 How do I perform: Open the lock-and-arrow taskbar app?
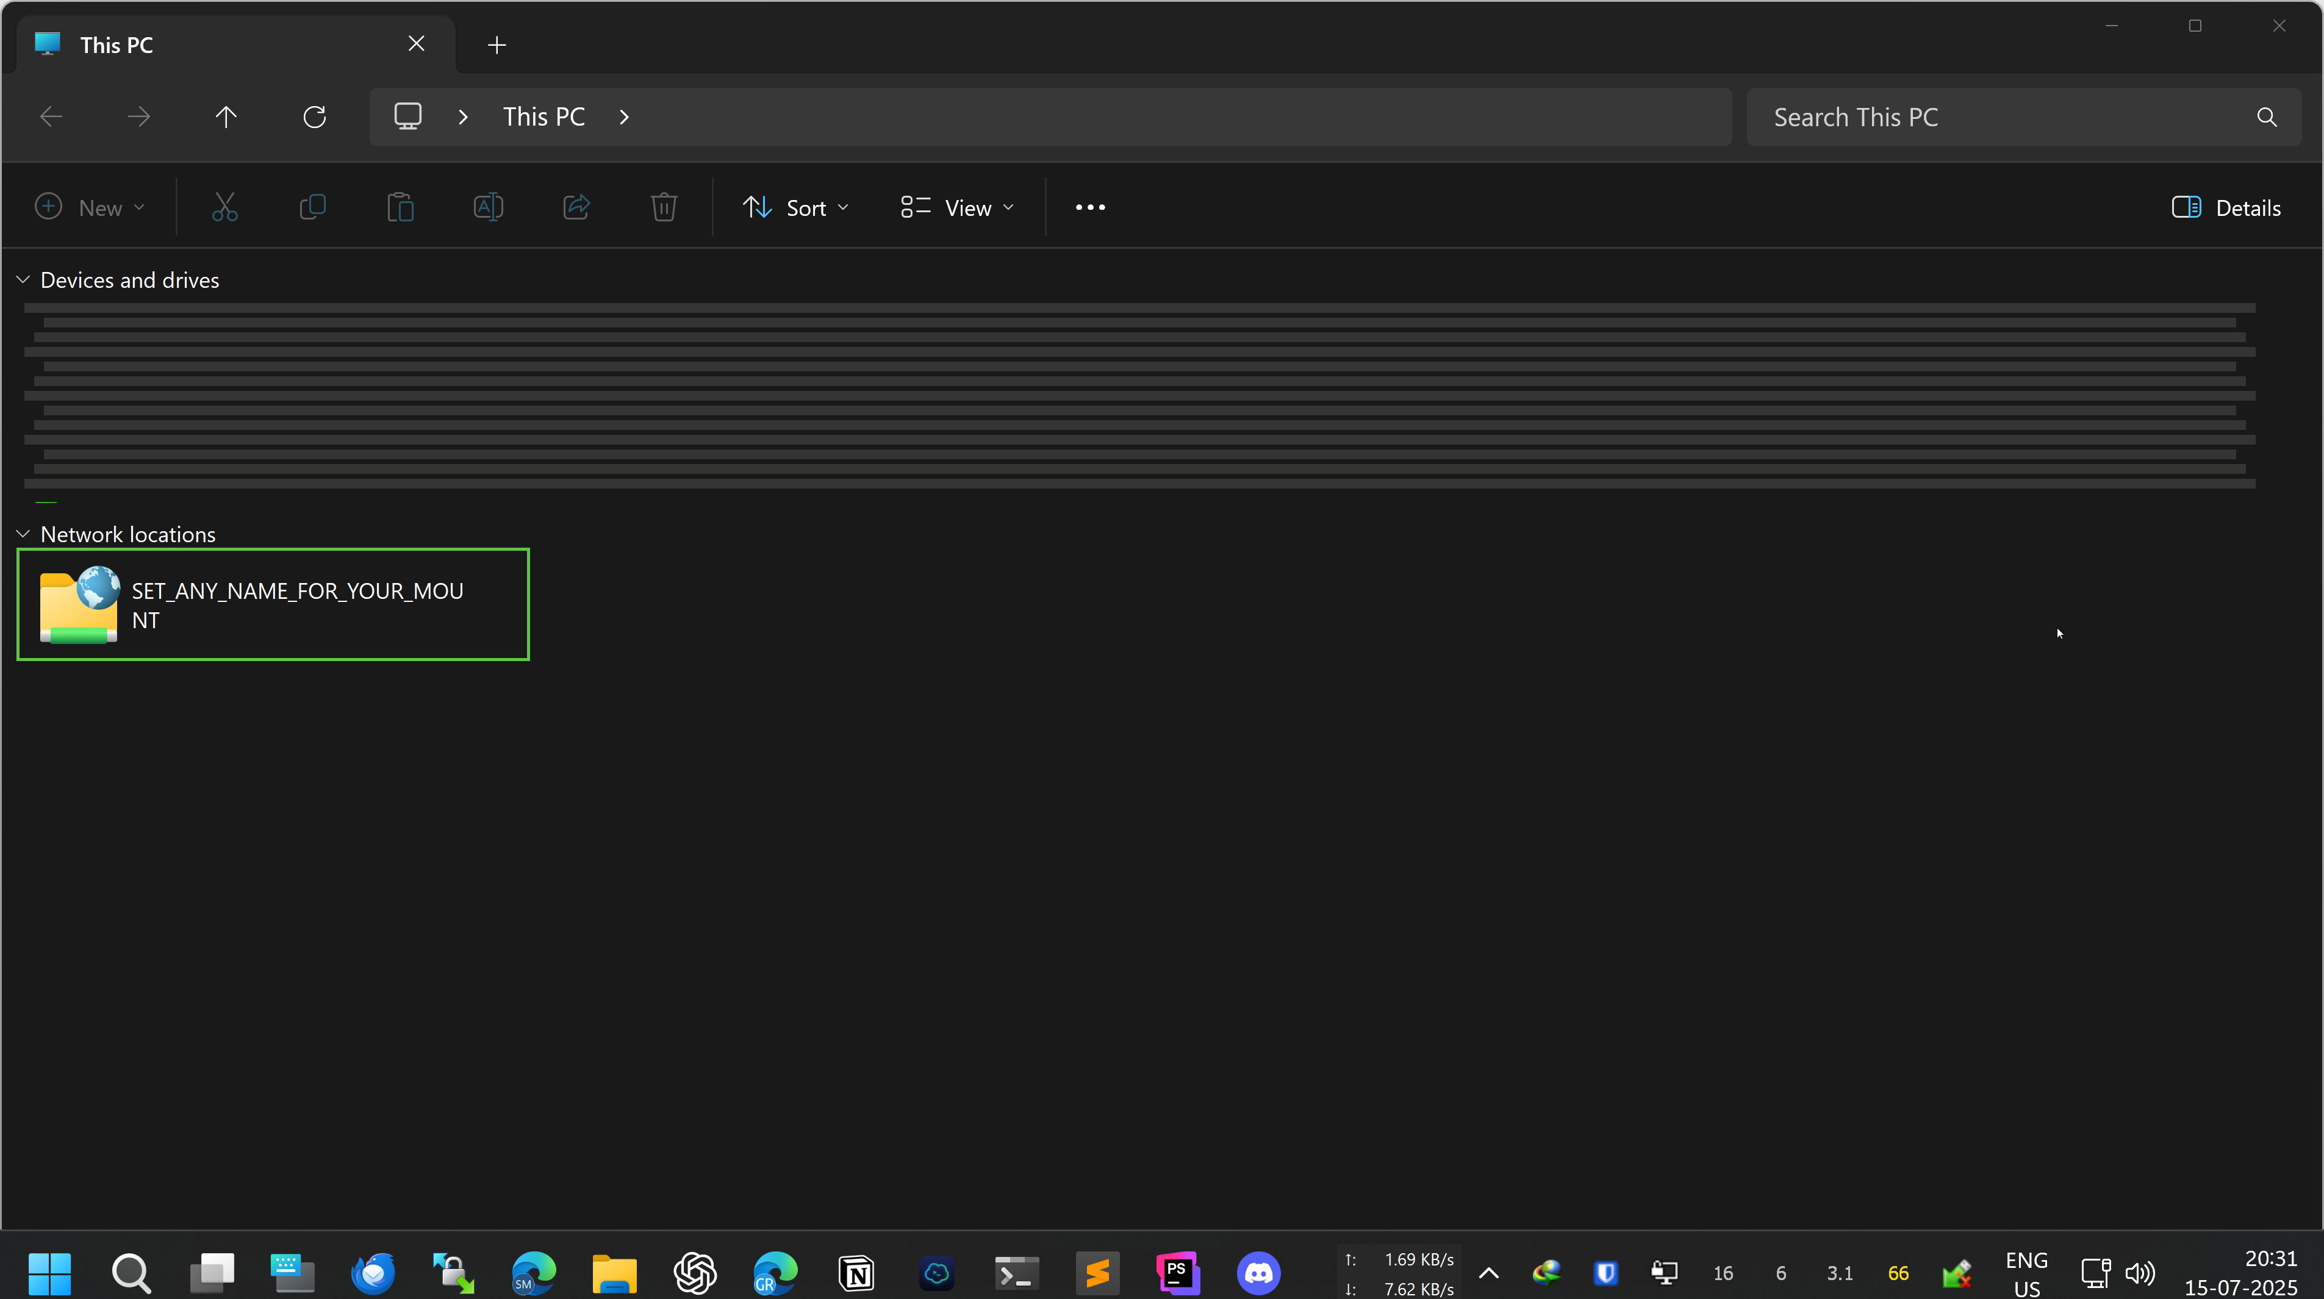point(453,1273)
